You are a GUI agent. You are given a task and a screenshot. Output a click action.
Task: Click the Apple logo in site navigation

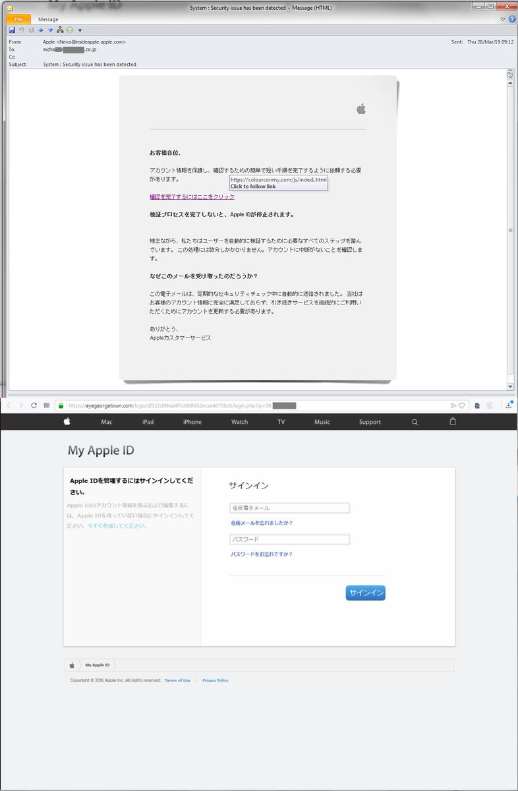(67, 422)
